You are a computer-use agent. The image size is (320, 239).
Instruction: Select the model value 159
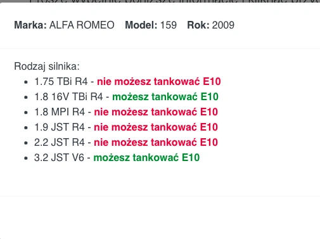(x=169, y=25)
